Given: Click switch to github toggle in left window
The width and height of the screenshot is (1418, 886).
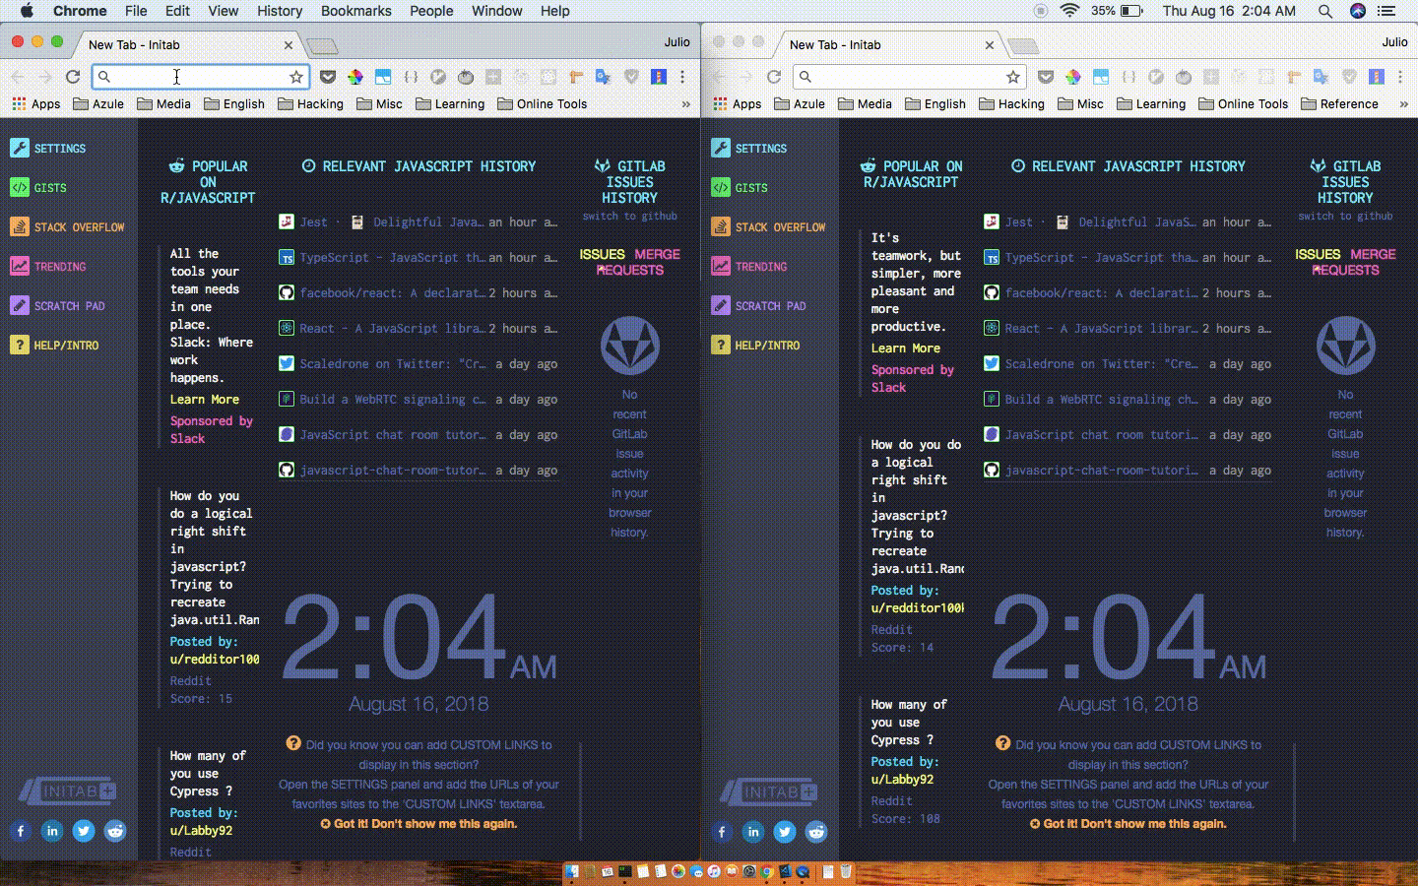Looking at the screenshot, I should pyautogui.click(x=629, y=217).
